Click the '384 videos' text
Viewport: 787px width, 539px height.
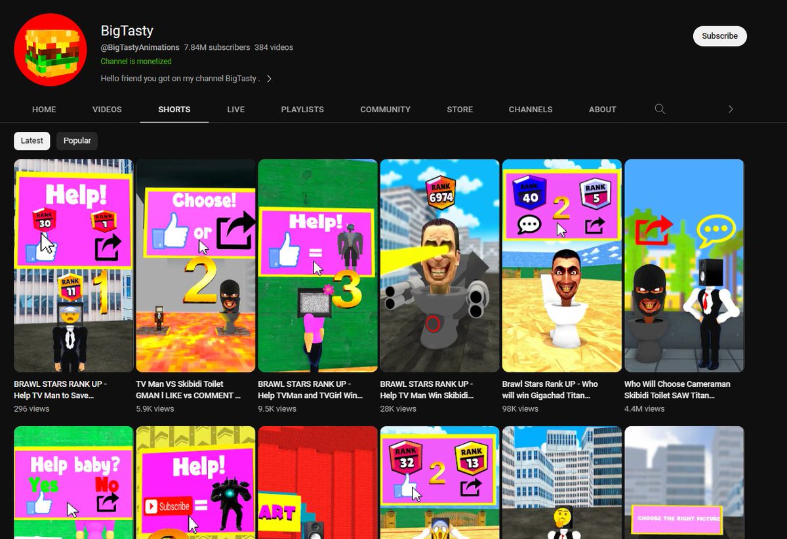[x=274, y=47]
